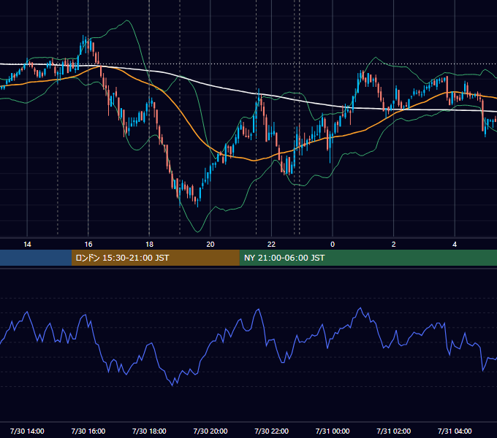Click the 7/30 14:00 time label

point(27,431)
